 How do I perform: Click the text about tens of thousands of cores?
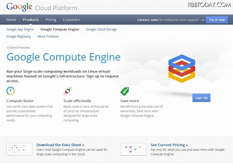86,113
